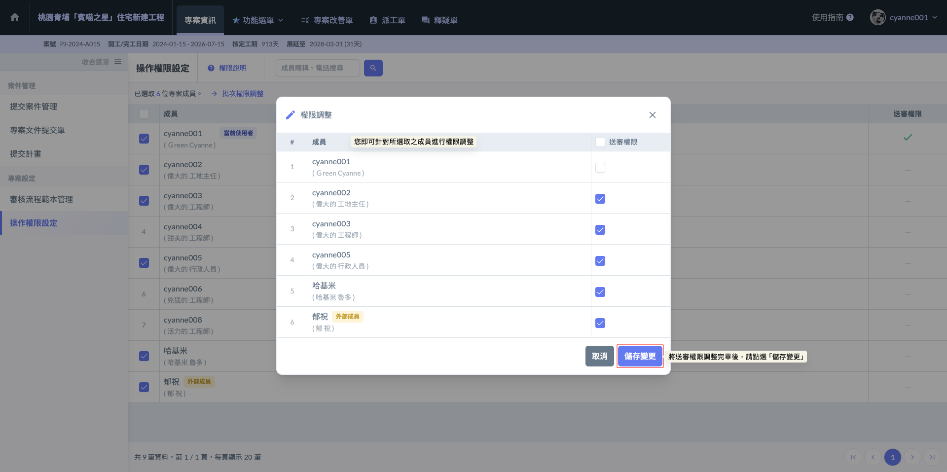
Task: Click the pencil icon beside 權限調整
Action: tap(291, 115)
